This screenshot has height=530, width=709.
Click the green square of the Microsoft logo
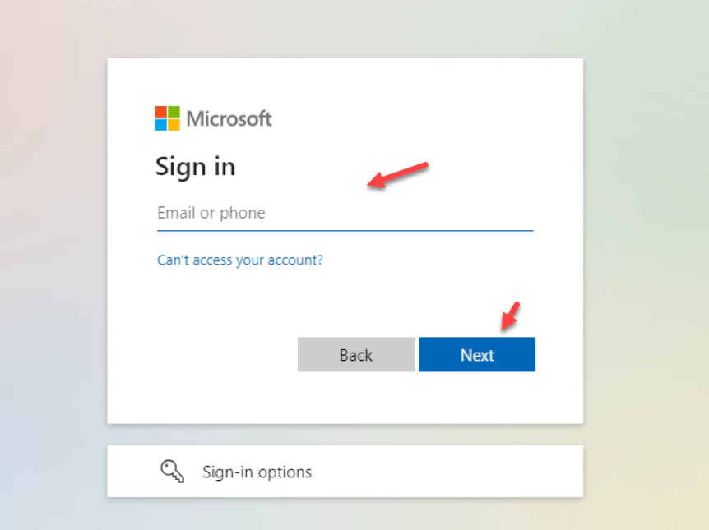(x=174, y=112)
